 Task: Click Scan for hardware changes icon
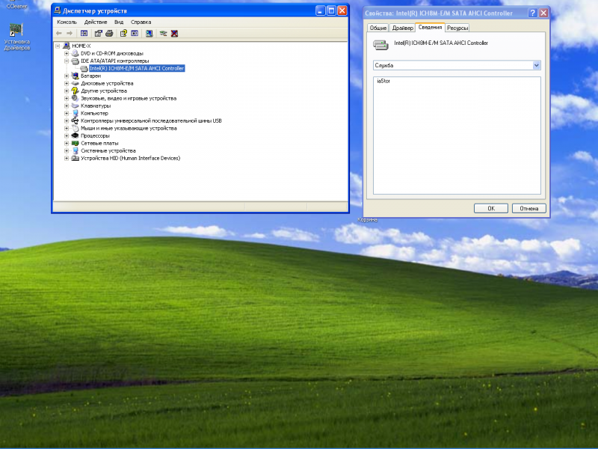point(149,34)
